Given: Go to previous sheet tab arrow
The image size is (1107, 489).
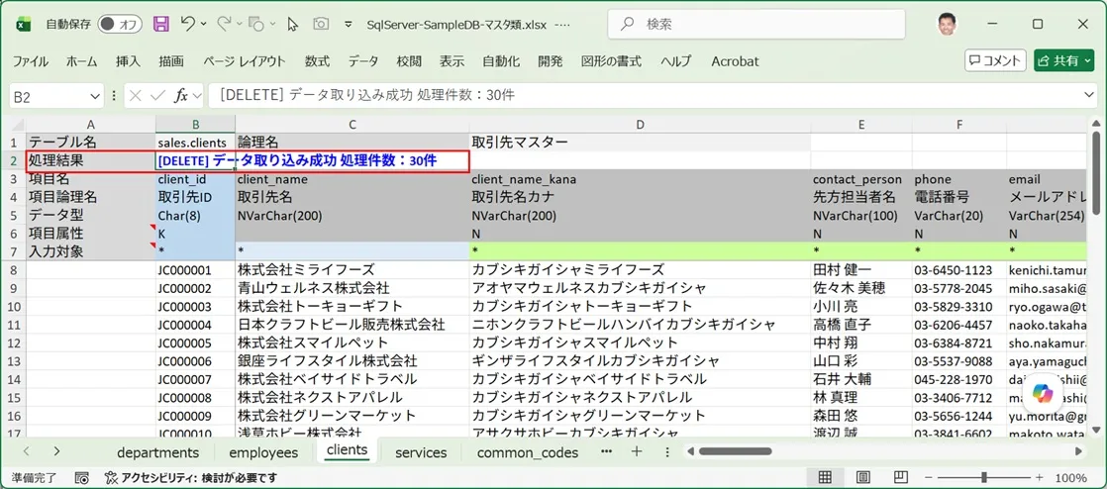Looking at the screenshot, I should coord(26,451).
